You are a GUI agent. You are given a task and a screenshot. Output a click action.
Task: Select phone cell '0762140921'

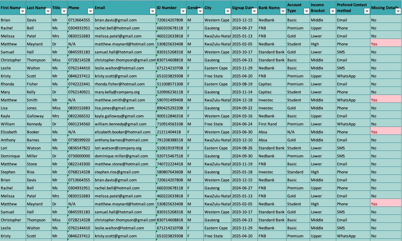(x=81, y=92)
